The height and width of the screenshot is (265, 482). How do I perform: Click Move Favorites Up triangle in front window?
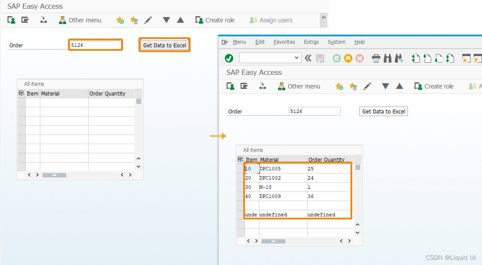tap(399, 86)
